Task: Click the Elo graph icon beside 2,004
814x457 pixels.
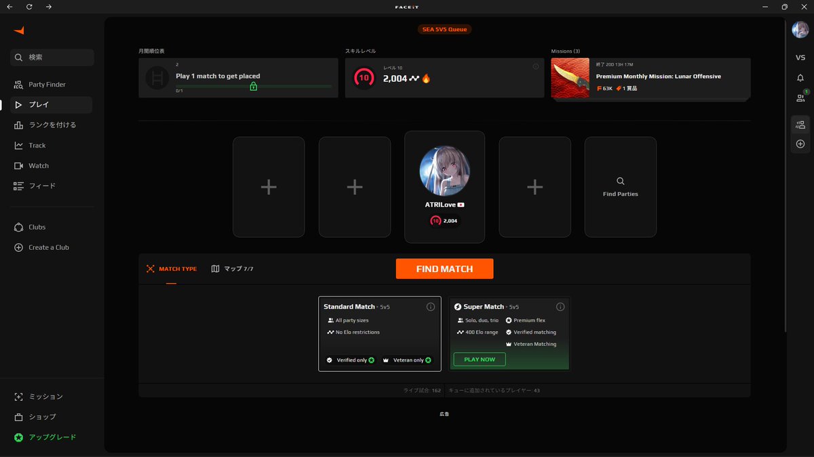Action: coord(414,79)
